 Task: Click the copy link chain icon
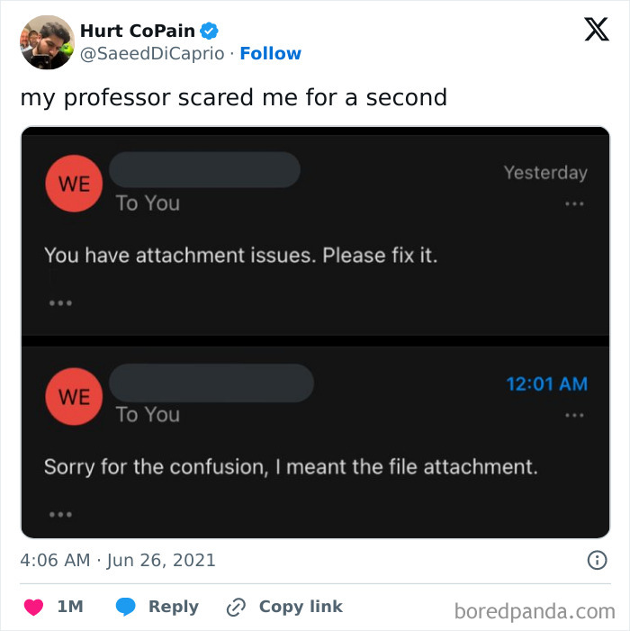tap(237, 608)
